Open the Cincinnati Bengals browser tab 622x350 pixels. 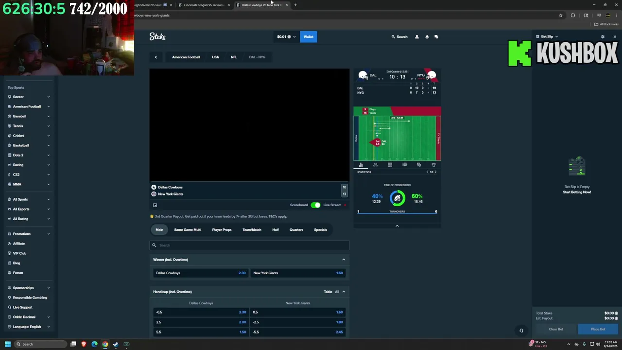pyautogui.click(x=204, y=5)
